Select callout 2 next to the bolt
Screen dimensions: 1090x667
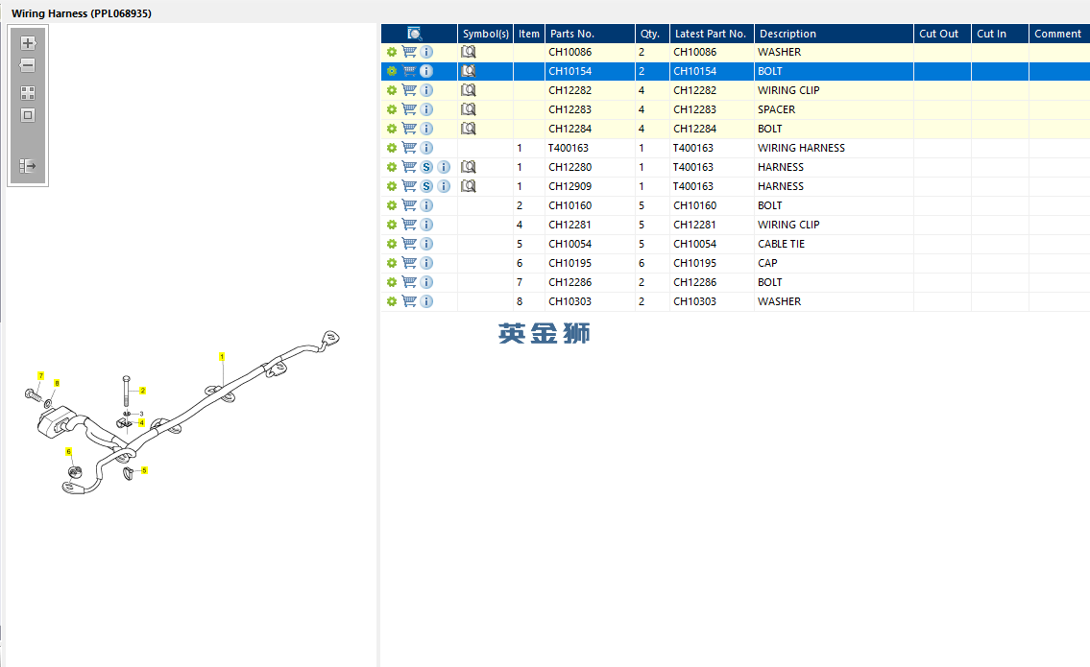[x=142, y=391]
